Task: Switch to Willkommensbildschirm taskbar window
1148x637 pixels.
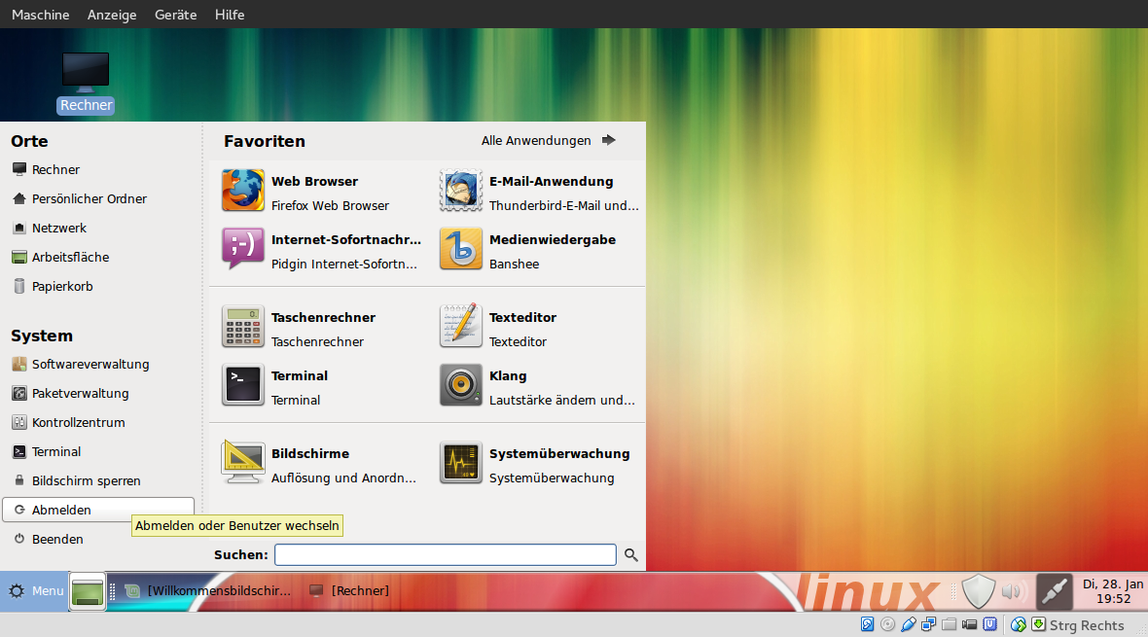Action: click(x=208, y=591)
